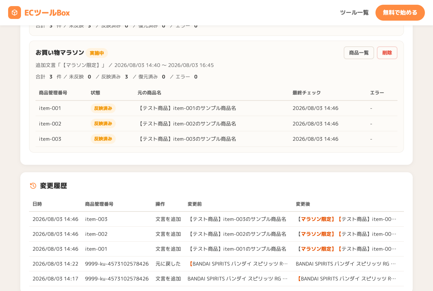Click 【テスト商品】item-003のサンプル商品名 in campaign table
This screenshot has height=291, width=433.
pyautogui.click(x=187, y=139)
